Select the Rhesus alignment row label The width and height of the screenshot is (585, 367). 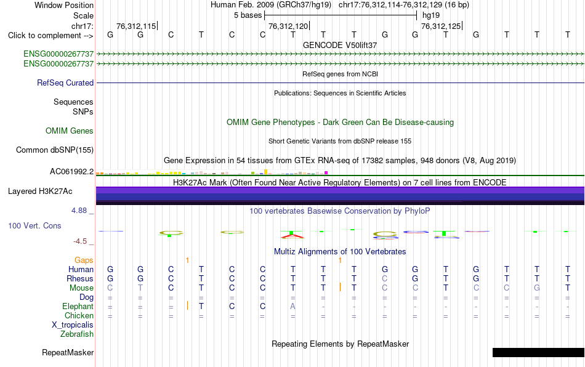(x=80, y=278)
